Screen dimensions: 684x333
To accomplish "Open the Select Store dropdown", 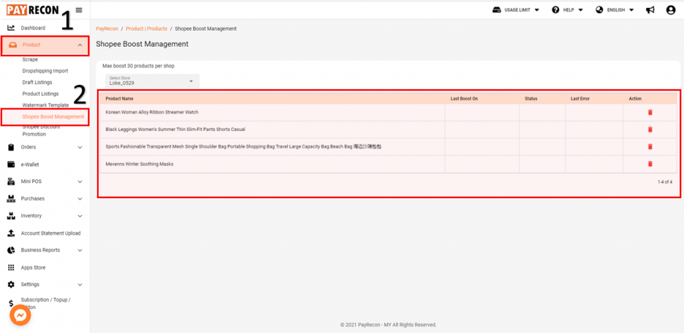I will pos(152,81).
